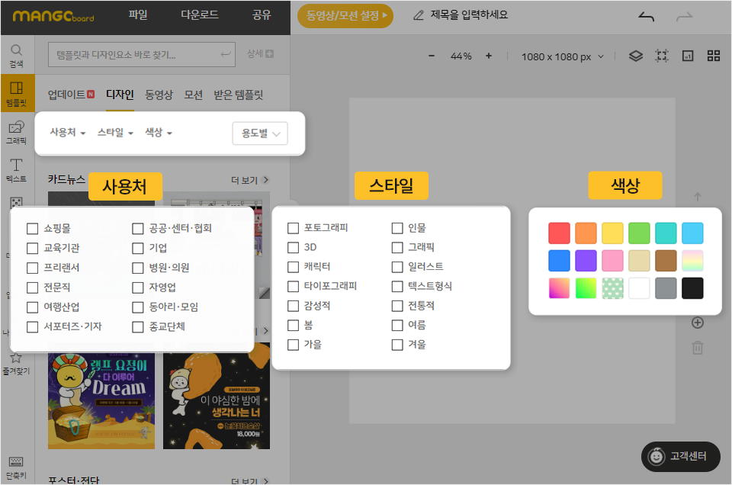Image resolution: width=732 pixels, height=485 pixels.
Task: Tick the 타이포그래피 checkbox
Action: pyautogui.click(x=293, y=286)
